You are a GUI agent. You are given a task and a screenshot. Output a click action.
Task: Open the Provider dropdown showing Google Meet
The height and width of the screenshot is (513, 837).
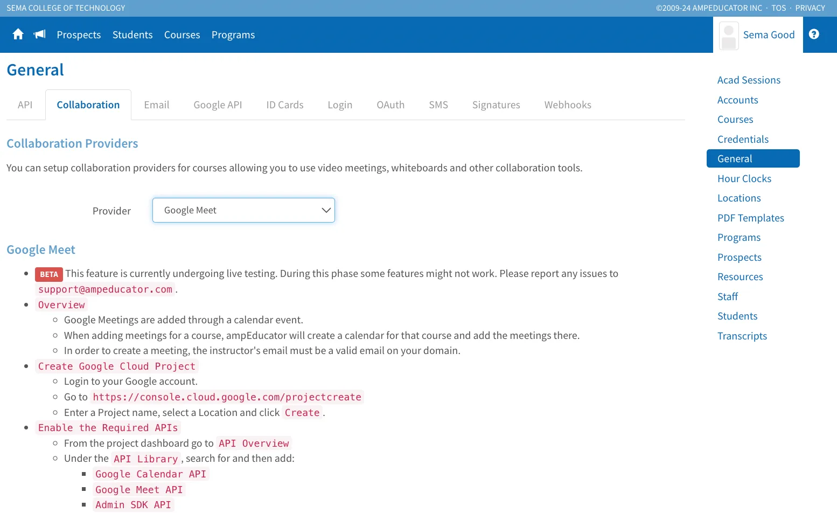tap(243, 210)
